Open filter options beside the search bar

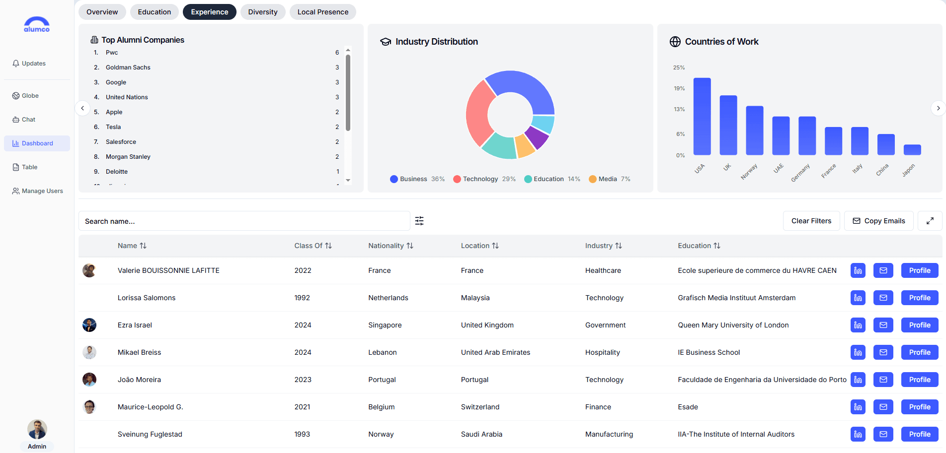(x=419, y=220)
